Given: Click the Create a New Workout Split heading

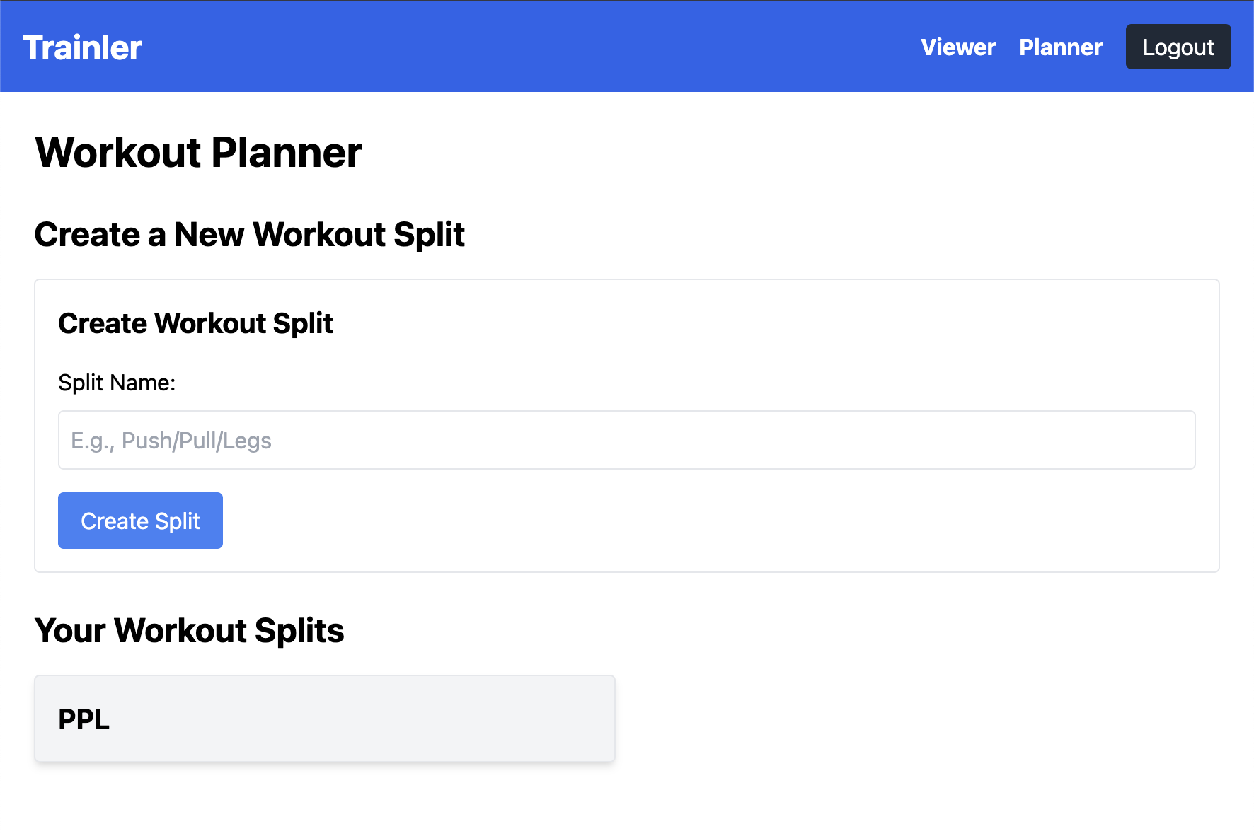Looking at the screenshot, I should (x=250, y=234).
